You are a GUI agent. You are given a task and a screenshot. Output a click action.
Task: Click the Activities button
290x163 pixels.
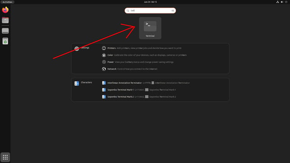pos(7,2)
